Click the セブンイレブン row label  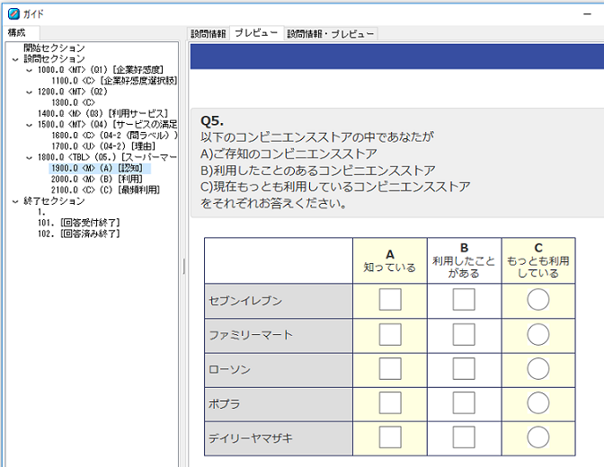coord(279,301)
